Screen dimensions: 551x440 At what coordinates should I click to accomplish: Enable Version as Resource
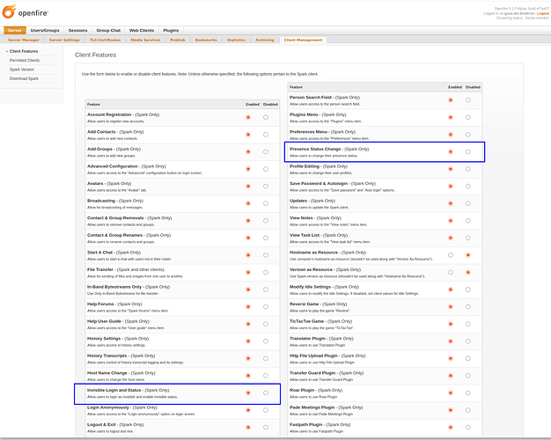click(x=451, y=273)
